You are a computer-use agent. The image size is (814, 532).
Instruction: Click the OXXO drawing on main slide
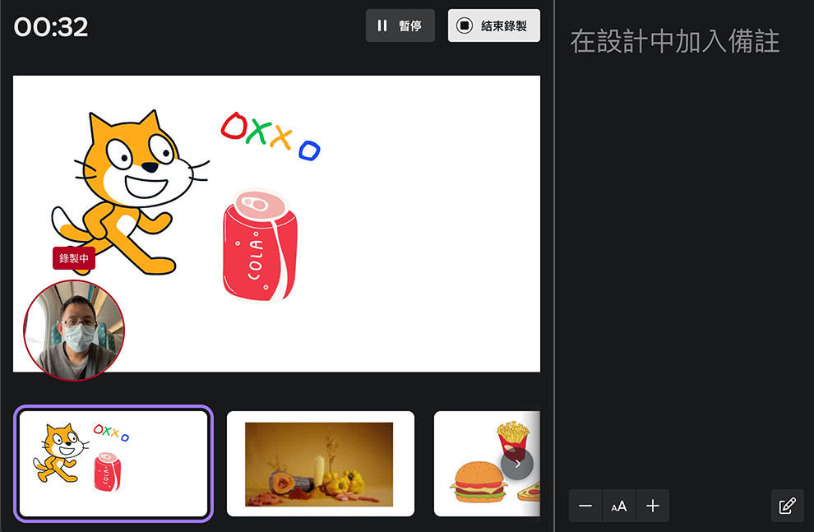pos(271,136)
